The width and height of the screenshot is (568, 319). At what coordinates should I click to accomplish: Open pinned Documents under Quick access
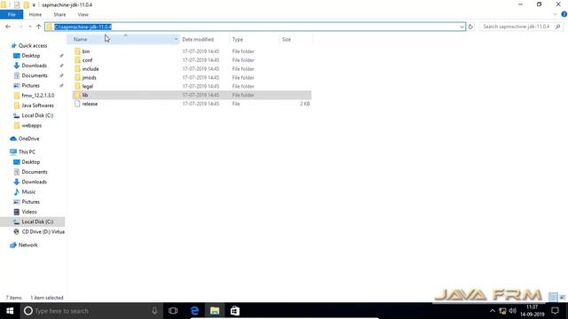coord(35,75)
